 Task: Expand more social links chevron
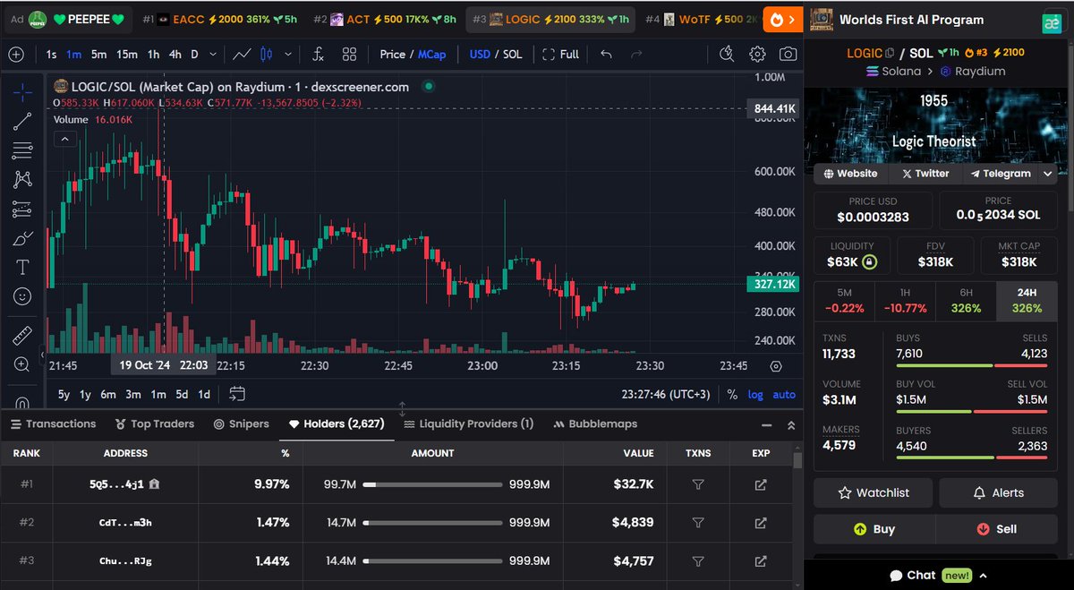tap(1048, 174)
